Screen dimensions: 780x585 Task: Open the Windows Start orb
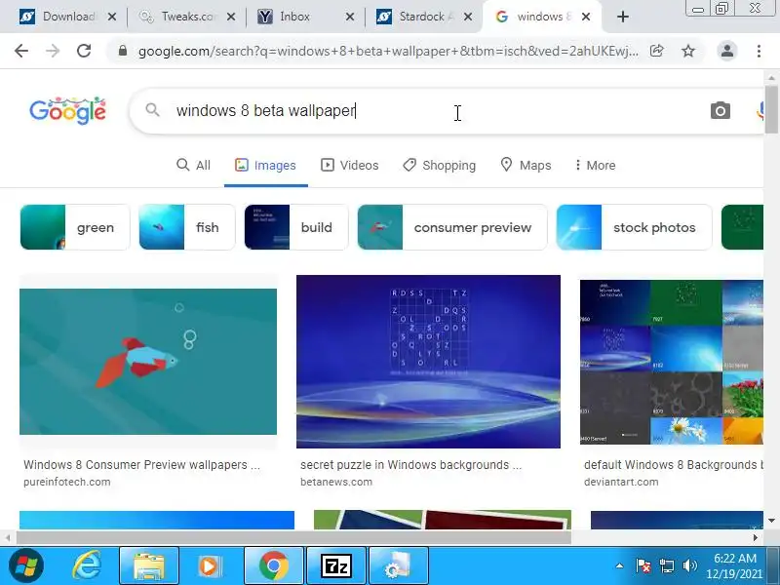click(26, 566)
